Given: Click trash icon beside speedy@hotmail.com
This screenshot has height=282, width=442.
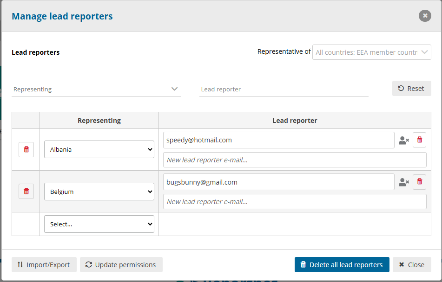Looking at the screenshot, I should pyautogui.click(x=419, y=140).
